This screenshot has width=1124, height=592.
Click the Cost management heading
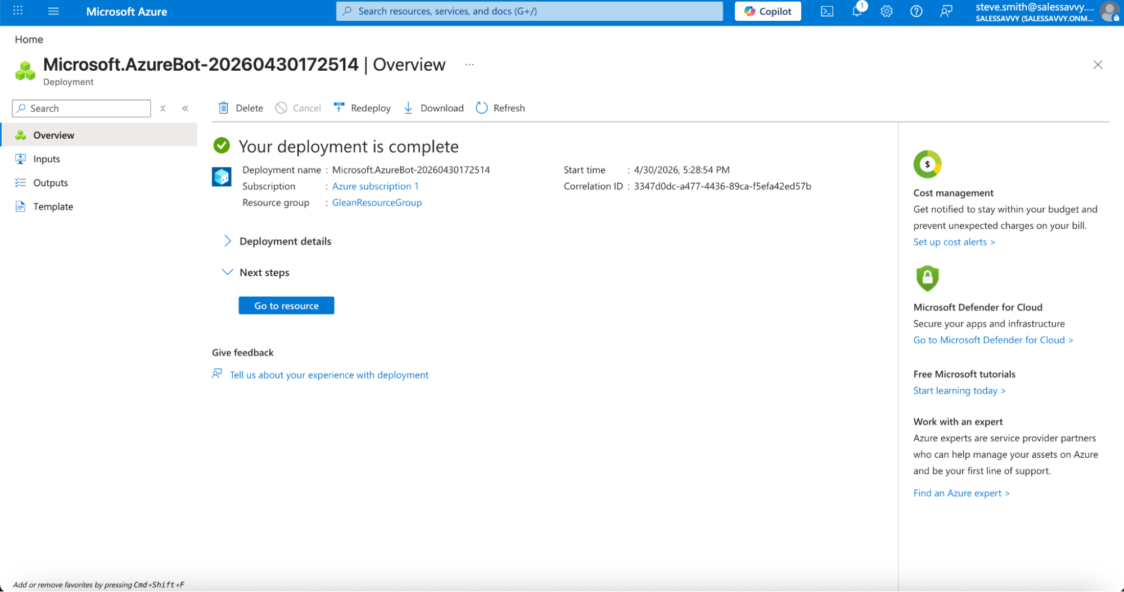953,193
